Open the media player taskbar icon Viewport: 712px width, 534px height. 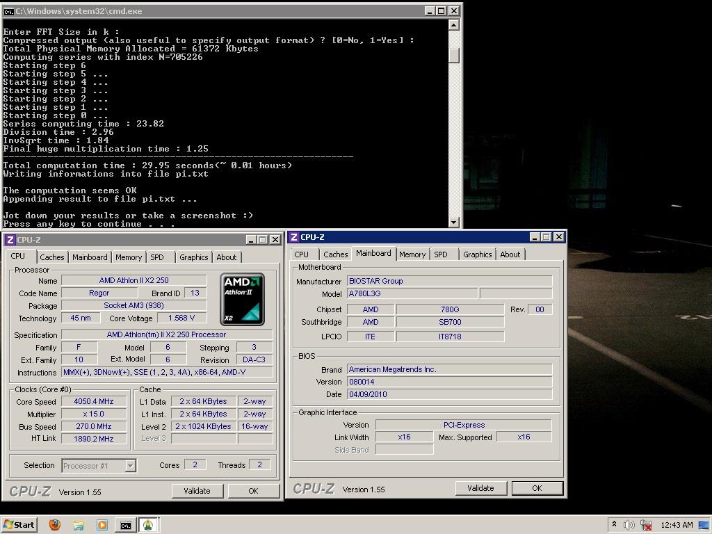pyautogui.click(x=102, y=526)
